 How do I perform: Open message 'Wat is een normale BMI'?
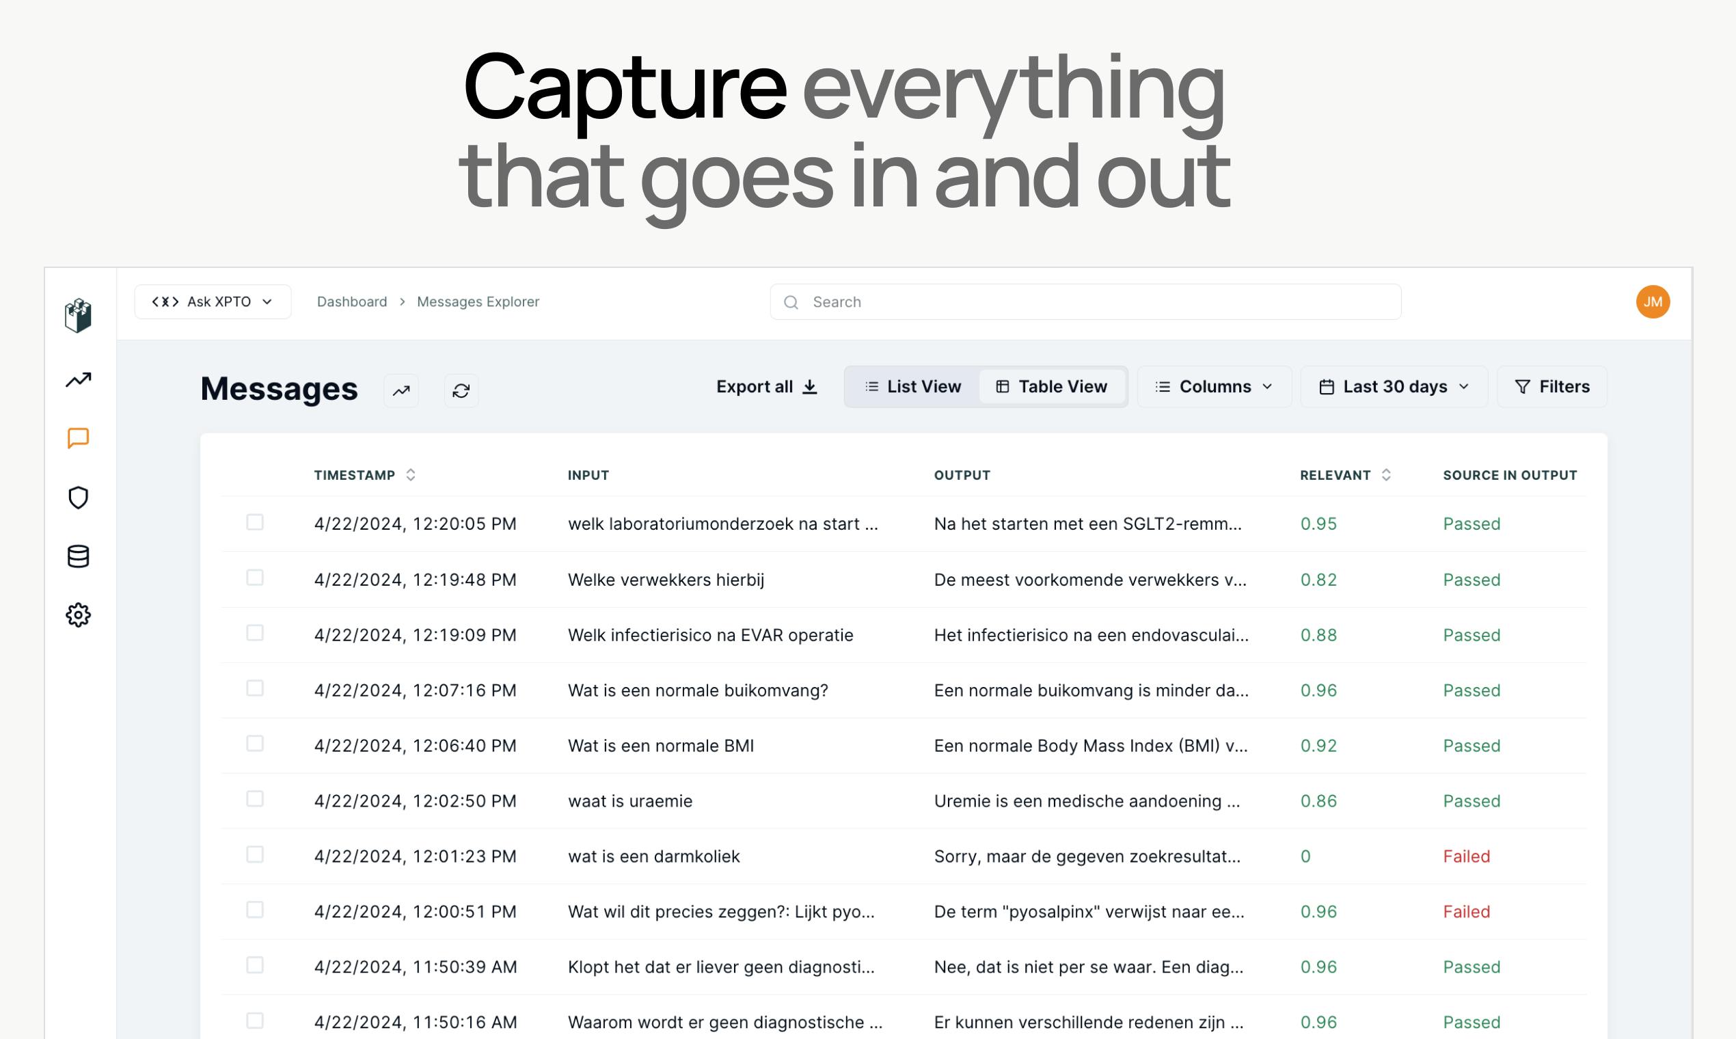tap(661, 746)
